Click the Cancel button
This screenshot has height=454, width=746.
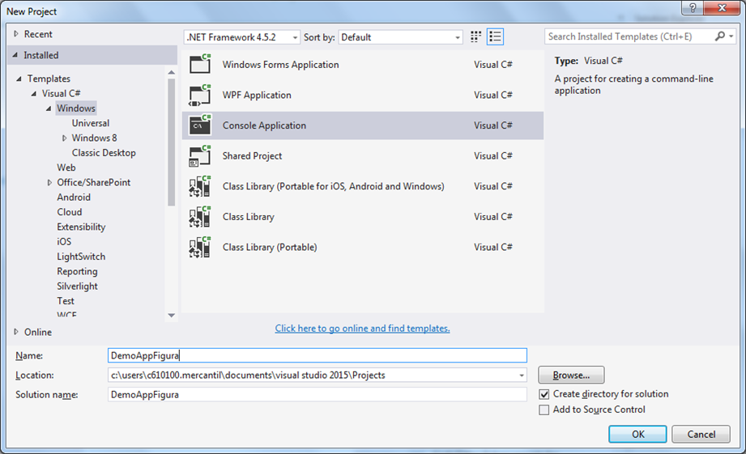tap(701, 434)
